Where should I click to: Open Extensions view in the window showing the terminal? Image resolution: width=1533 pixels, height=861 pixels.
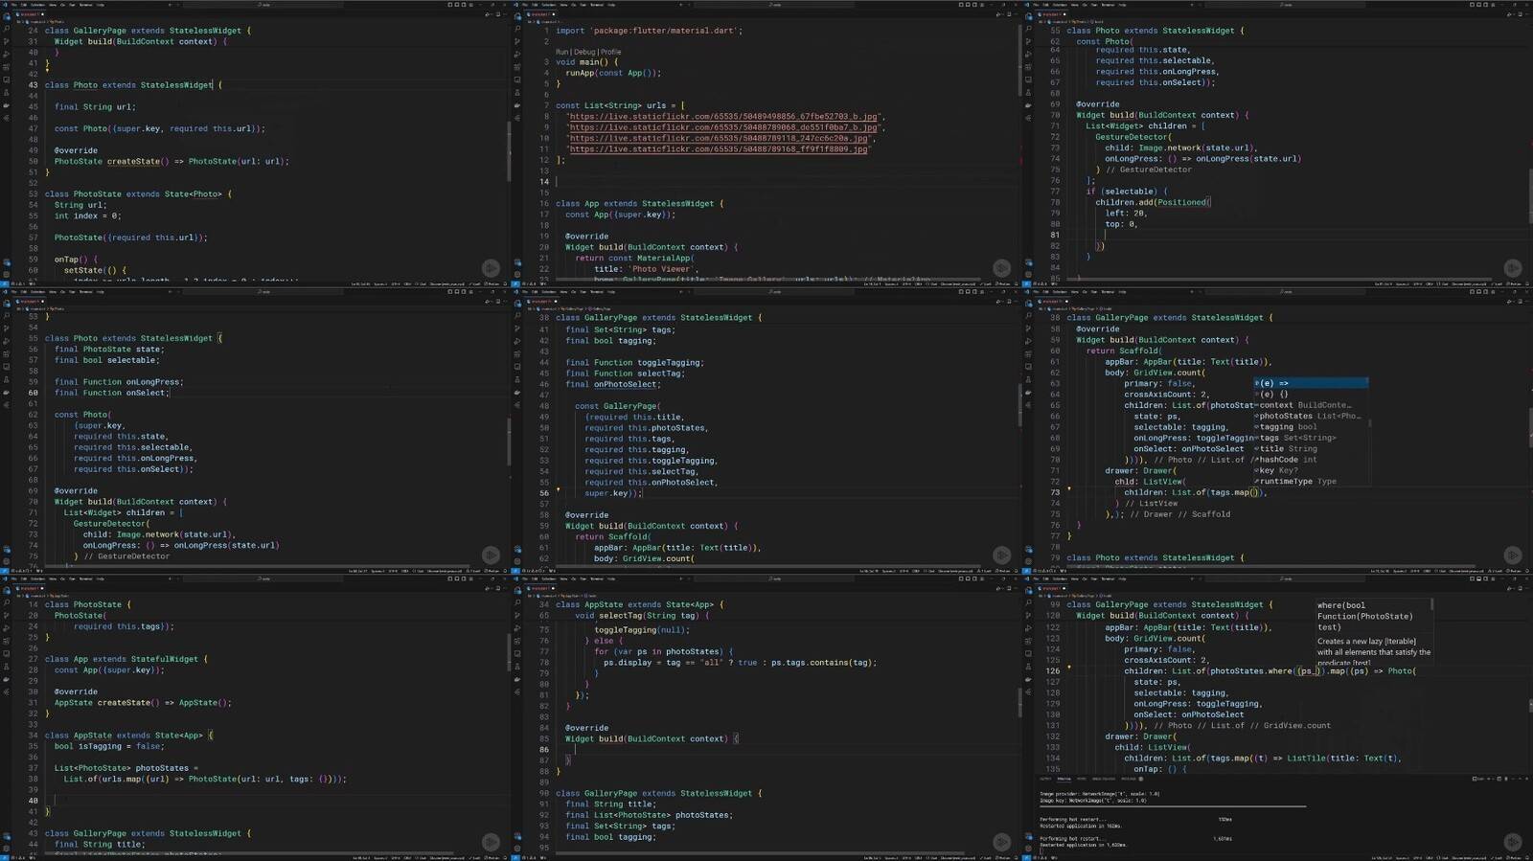point(1028,642)
